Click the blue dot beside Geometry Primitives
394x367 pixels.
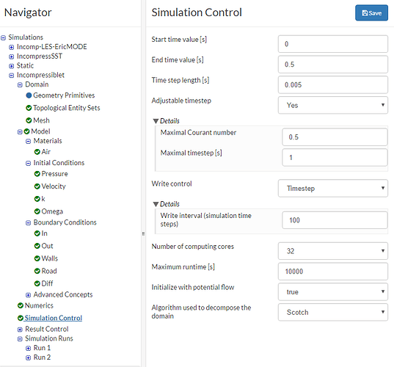click(29, 95)
